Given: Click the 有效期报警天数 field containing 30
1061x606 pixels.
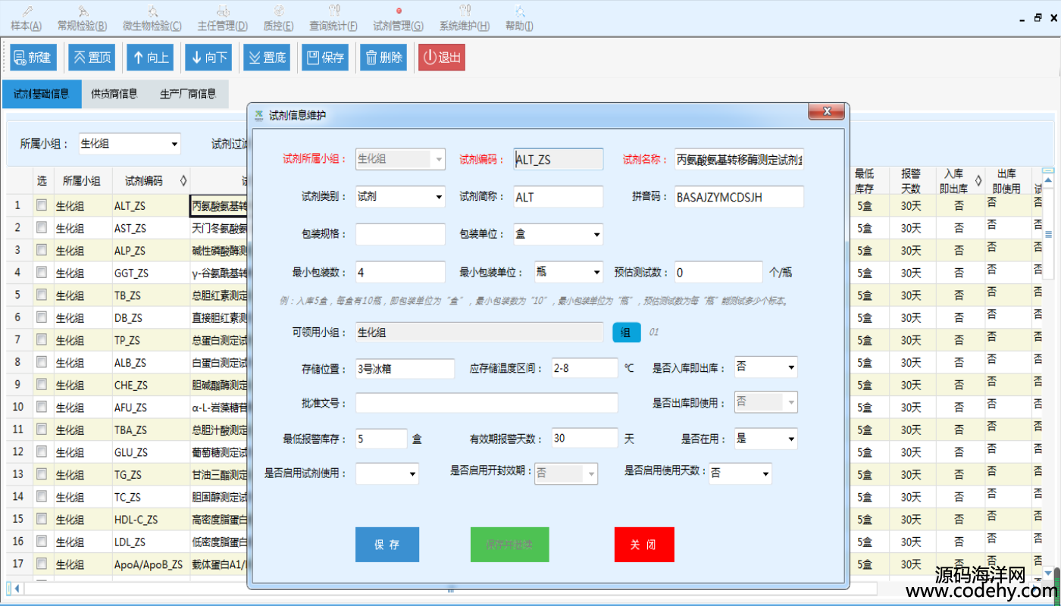Looking at the screenshot, I should (584, 438).
